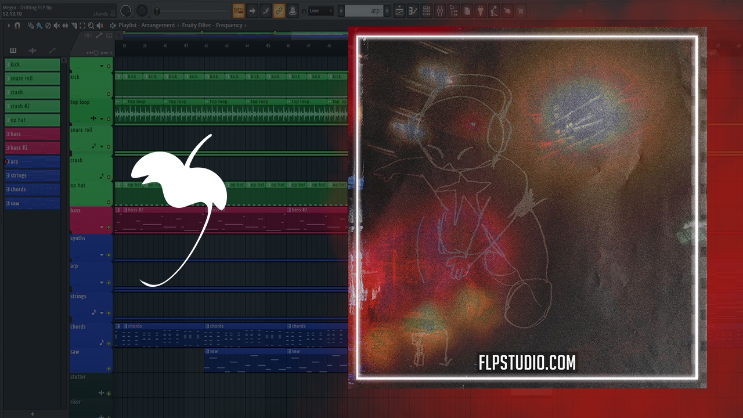
Task: Open the plugin picker plug icon
Action: pyautogui.click(x=481, y=10)
